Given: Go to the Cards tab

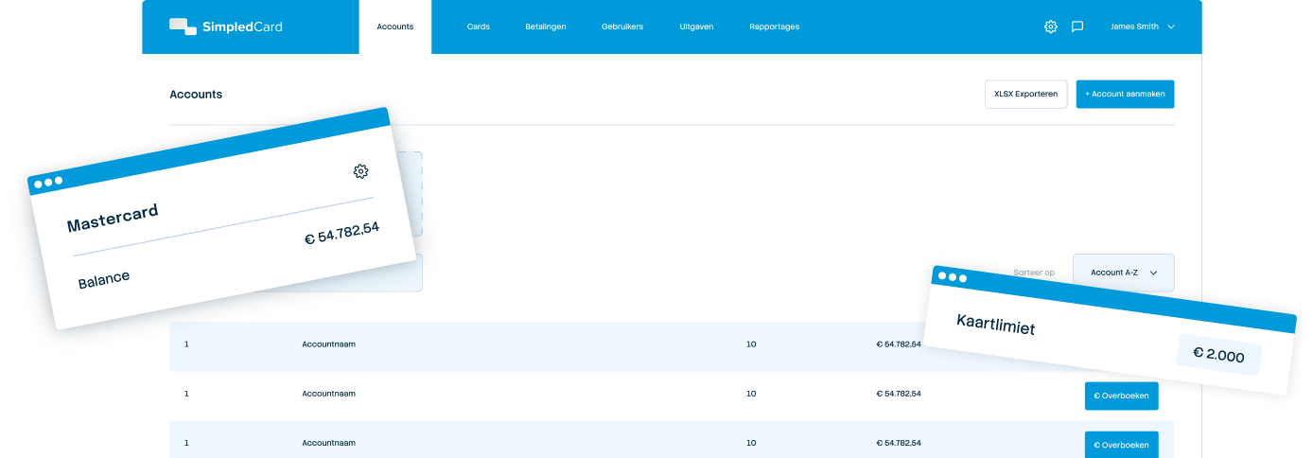Looking at the screenshot, I should tap(478, 26).
